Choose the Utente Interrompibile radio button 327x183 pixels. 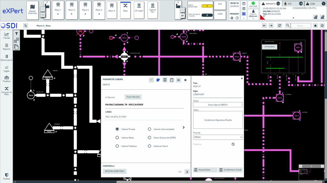point(149,129)
